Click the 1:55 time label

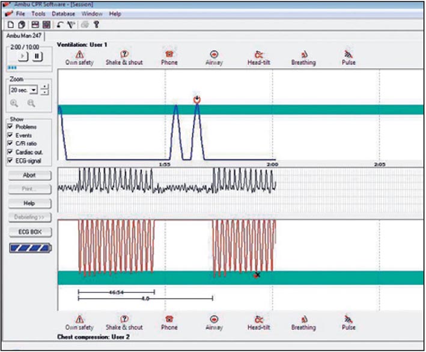click(x=165, y=164)
